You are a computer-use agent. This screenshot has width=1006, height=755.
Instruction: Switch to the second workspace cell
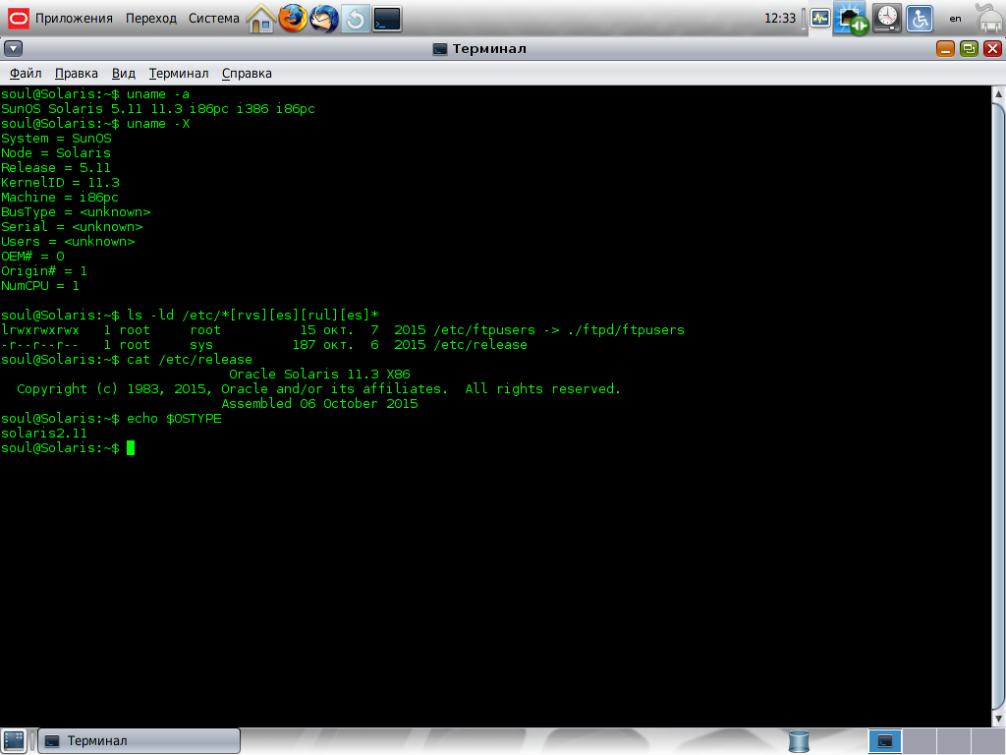(920, 741)
